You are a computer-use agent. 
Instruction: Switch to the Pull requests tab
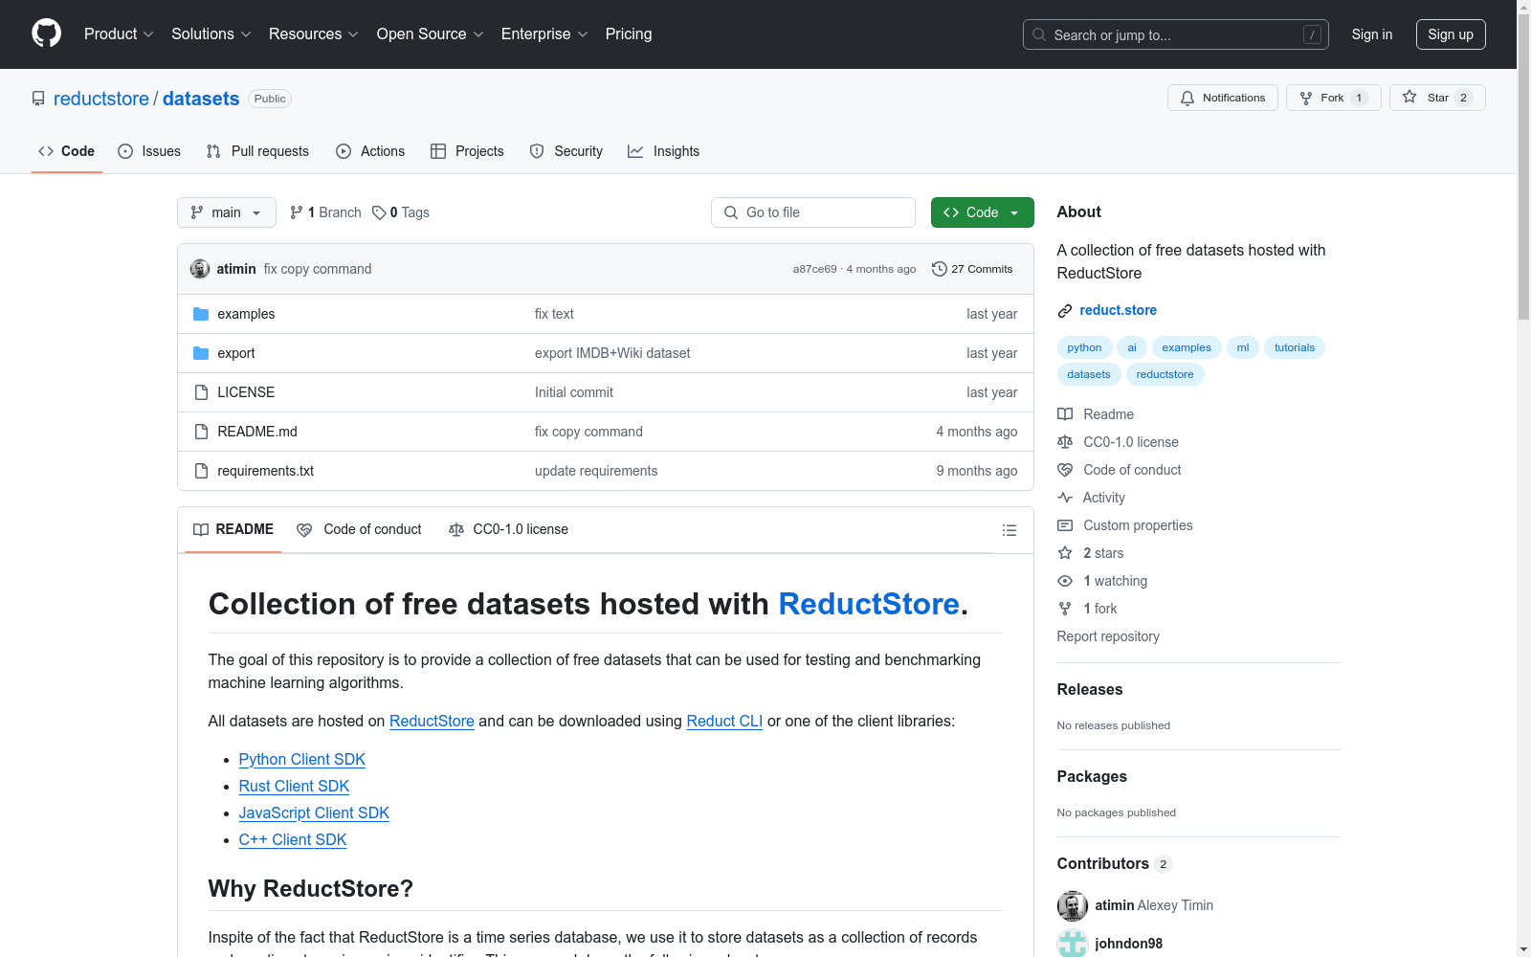pos(257,151)
